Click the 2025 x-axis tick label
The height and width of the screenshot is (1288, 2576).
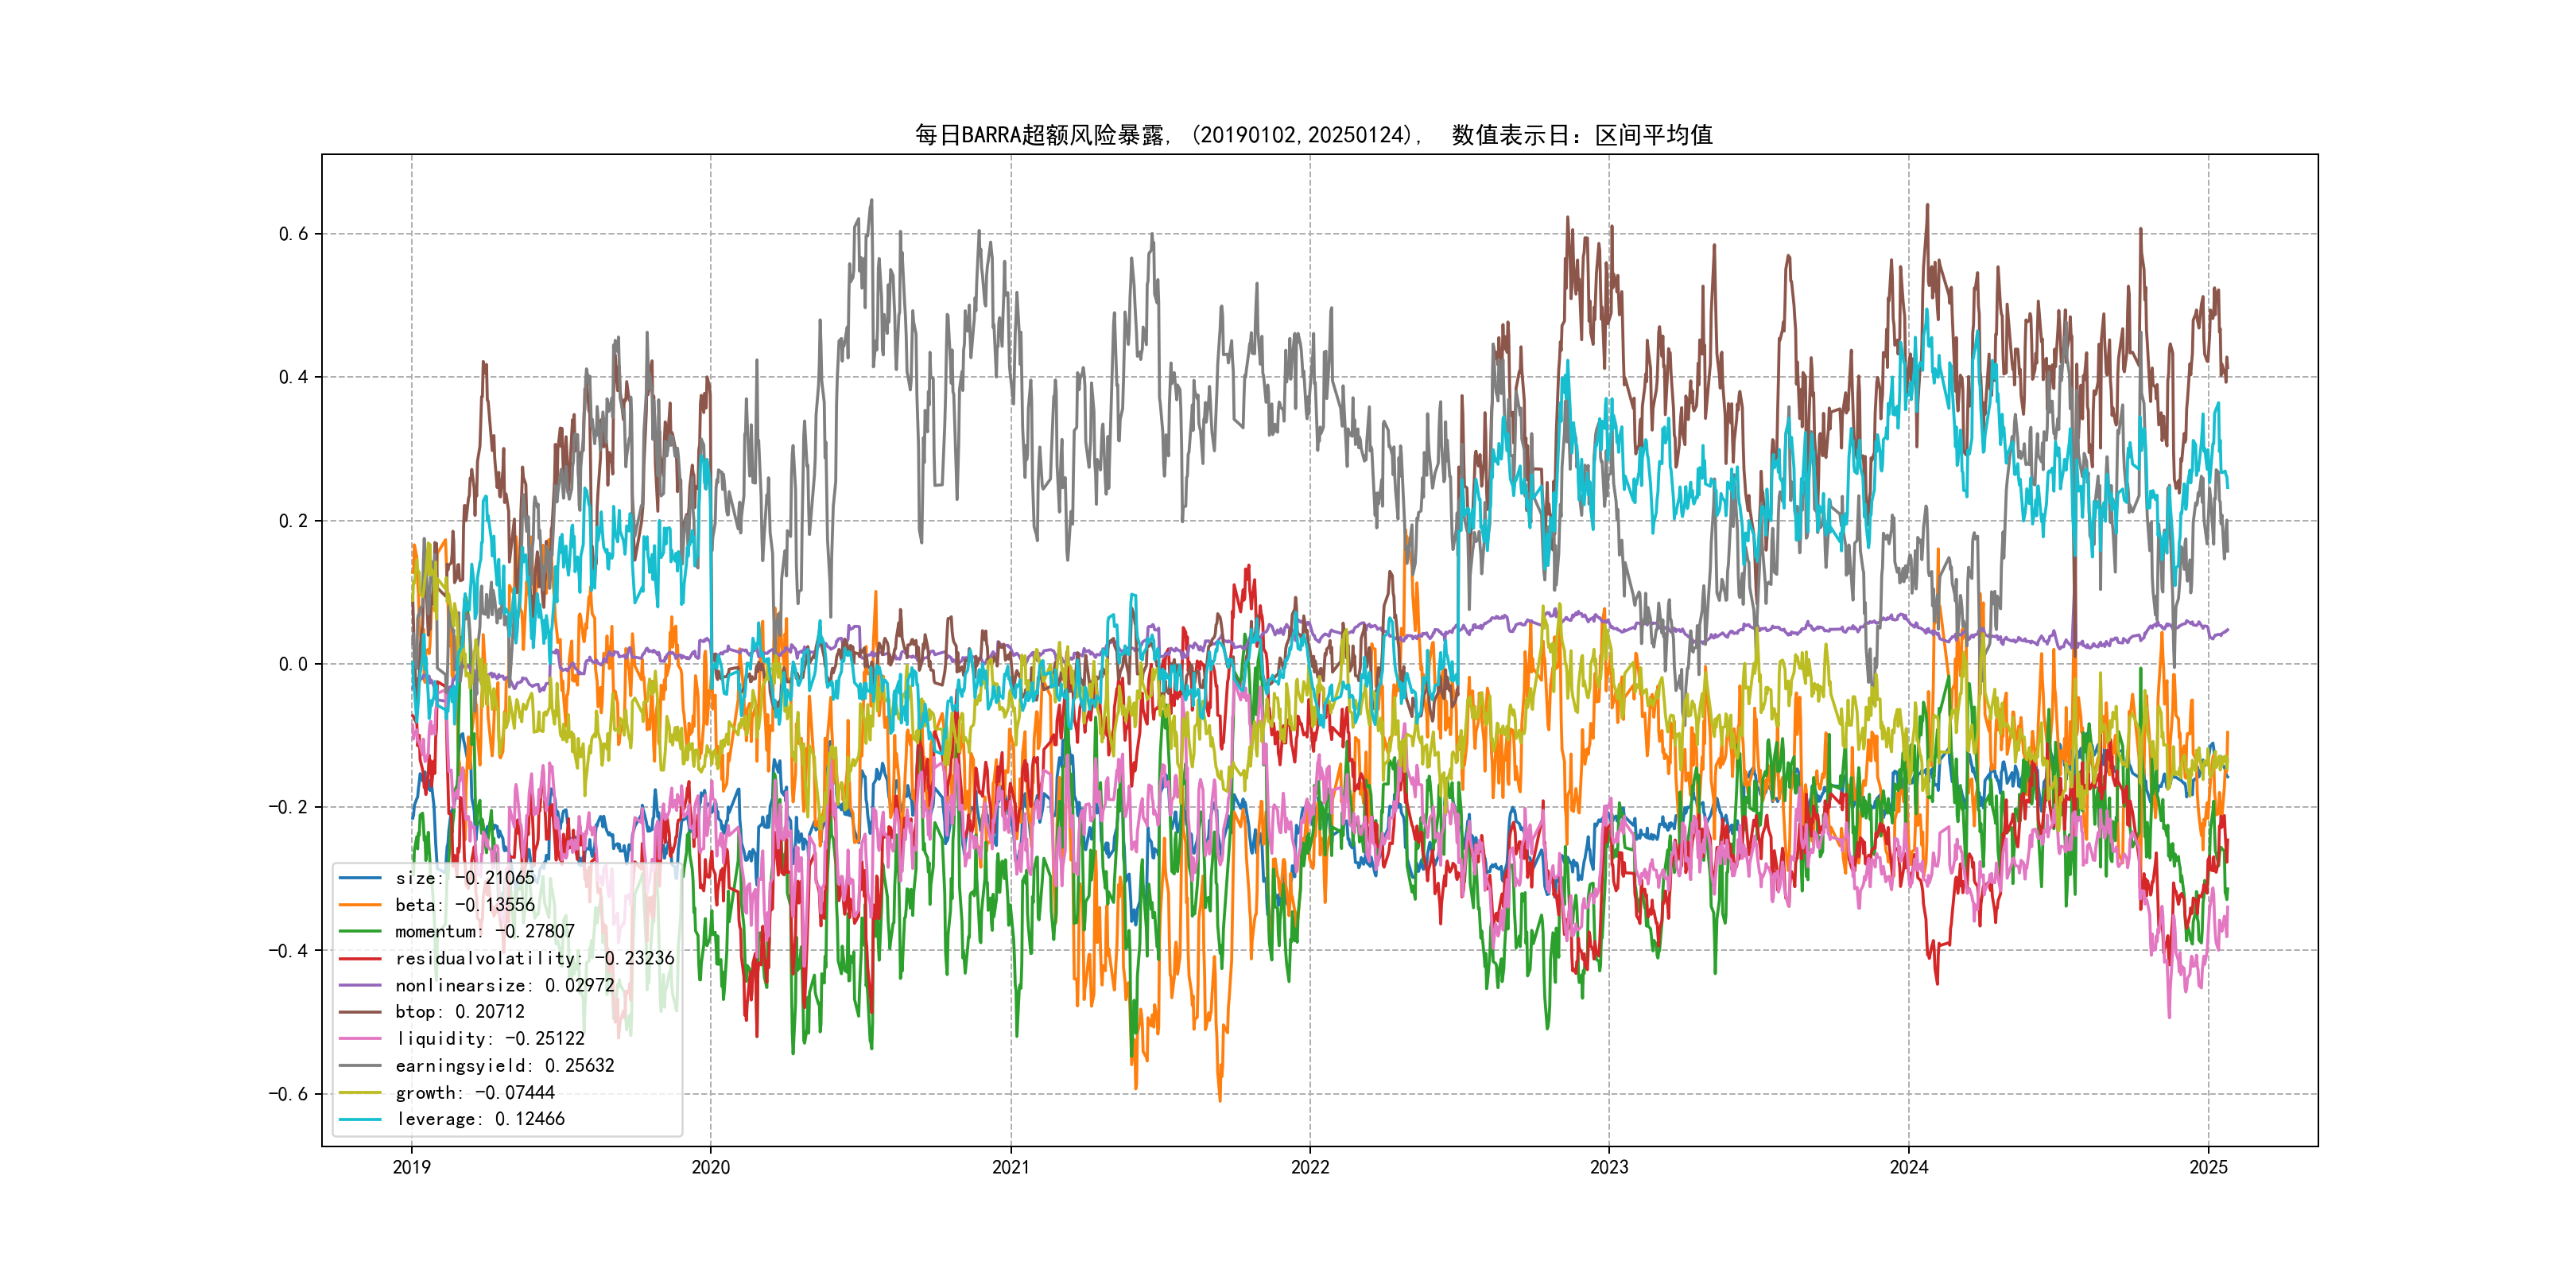[x=2208, y=1167]
